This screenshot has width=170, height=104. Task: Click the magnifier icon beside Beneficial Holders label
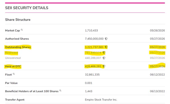60,90
